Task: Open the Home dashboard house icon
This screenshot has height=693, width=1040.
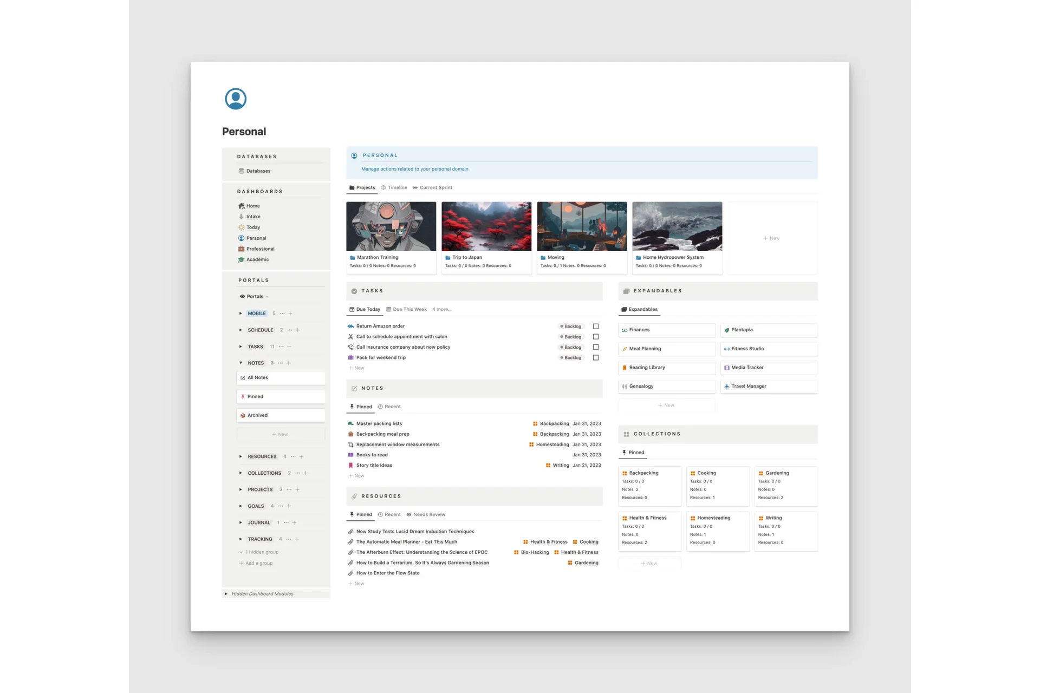Action: coord(241,206)
